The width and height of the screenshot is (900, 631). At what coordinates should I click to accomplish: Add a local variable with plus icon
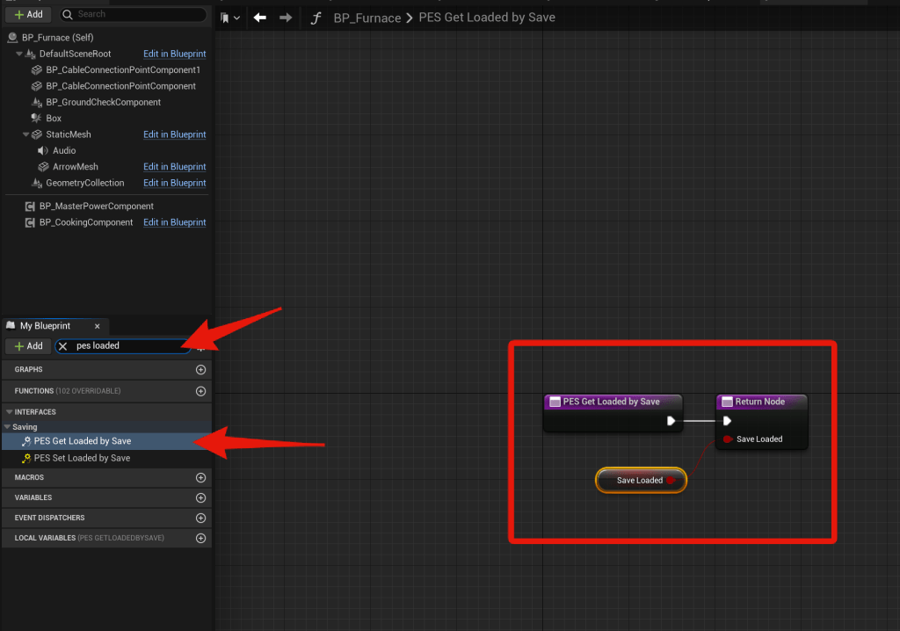[x=200, y=539]
